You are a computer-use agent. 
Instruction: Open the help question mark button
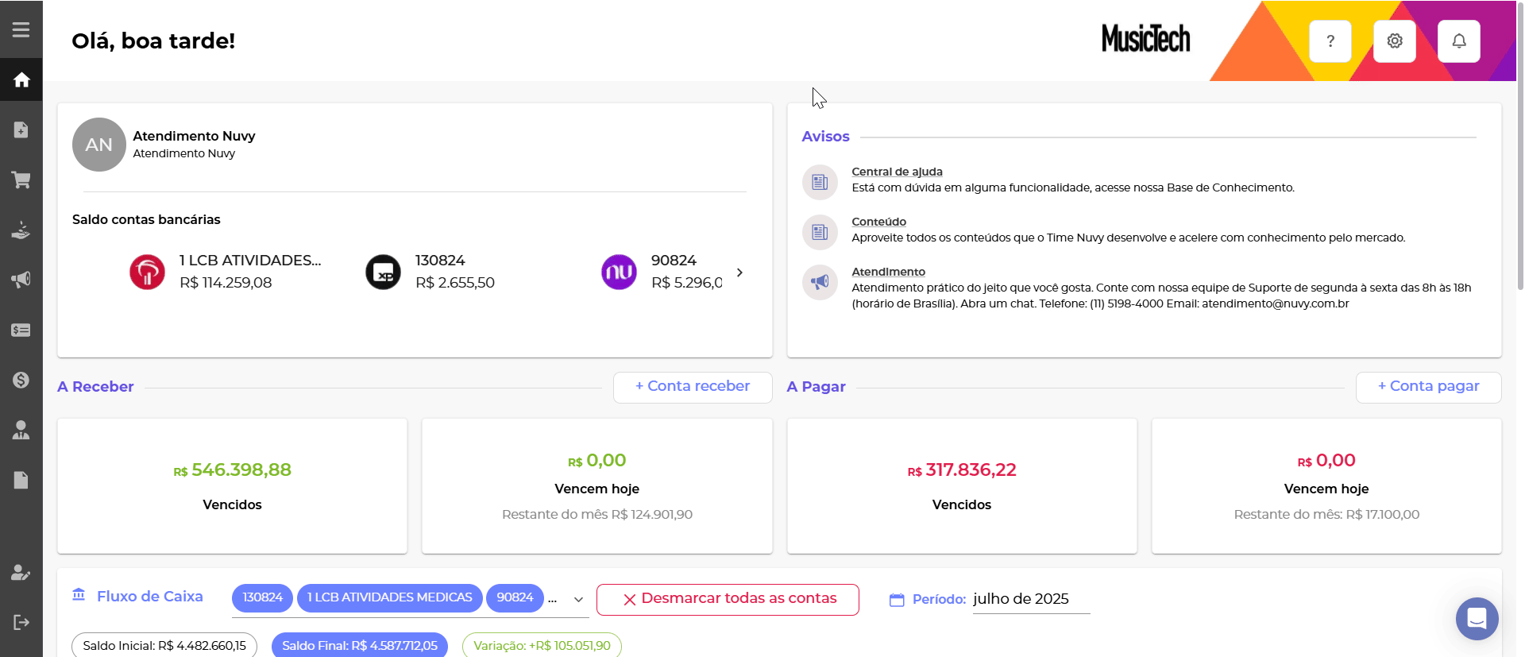(x=1330, y=41)
